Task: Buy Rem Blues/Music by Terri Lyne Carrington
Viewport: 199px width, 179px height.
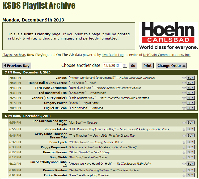Action: coord(190,88)
